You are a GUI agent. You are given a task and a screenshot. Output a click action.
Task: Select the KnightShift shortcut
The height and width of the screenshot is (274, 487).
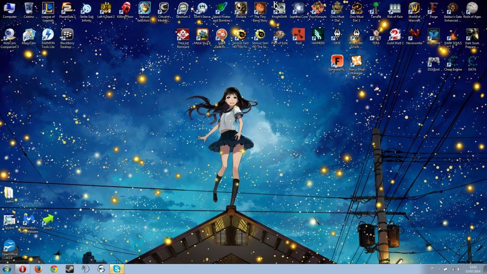click(279, 10)
